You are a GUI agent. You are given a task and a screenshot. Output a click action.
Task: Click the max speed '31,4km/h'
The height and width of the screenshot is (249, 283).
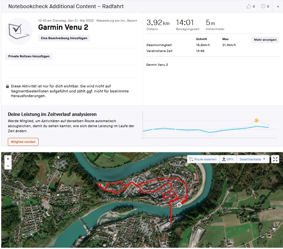[229, 45]
